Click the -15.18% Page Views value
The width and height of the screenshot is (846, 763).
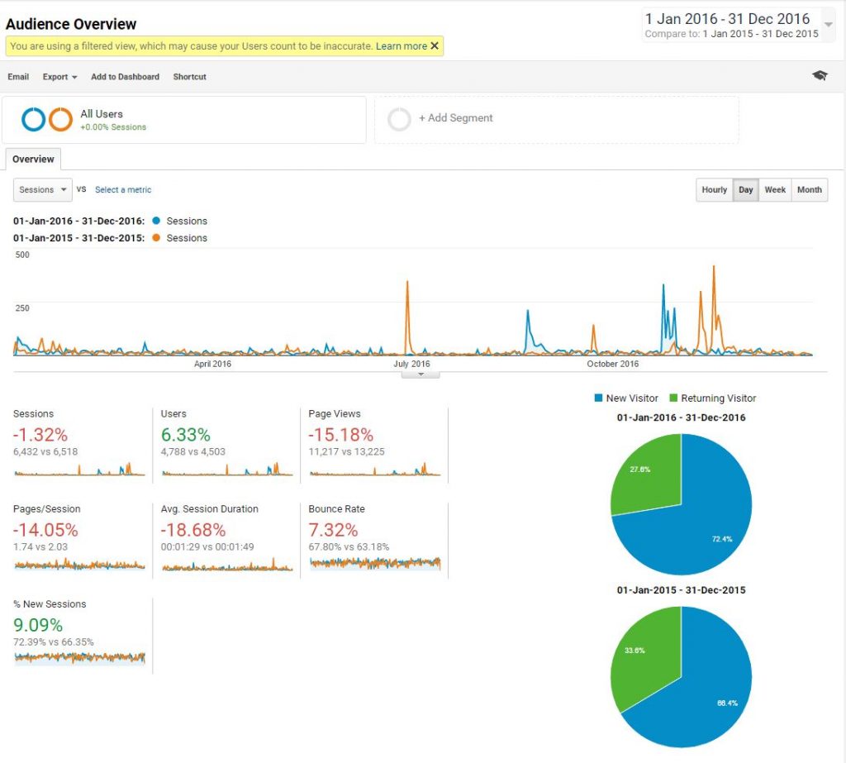(341, 435)
